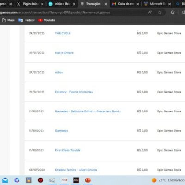The width and height of the screenshot is (185, 185).
Task: Click the red circular app icon in the taskbar
Action: point(41,180)
